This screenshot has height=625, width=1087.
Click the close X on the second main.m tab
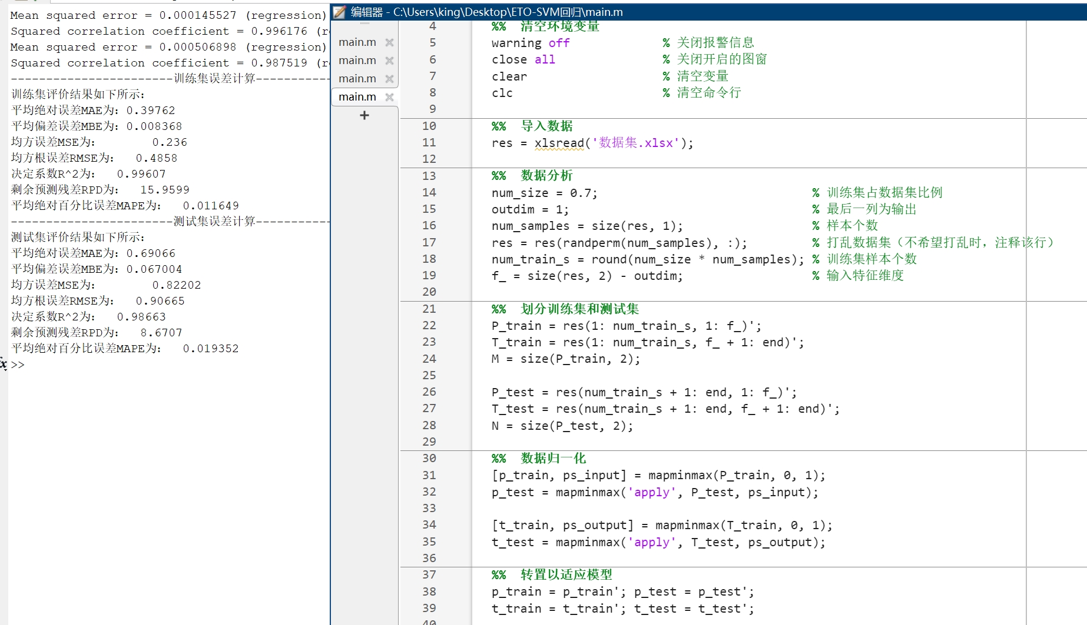[x=389, y=60]
